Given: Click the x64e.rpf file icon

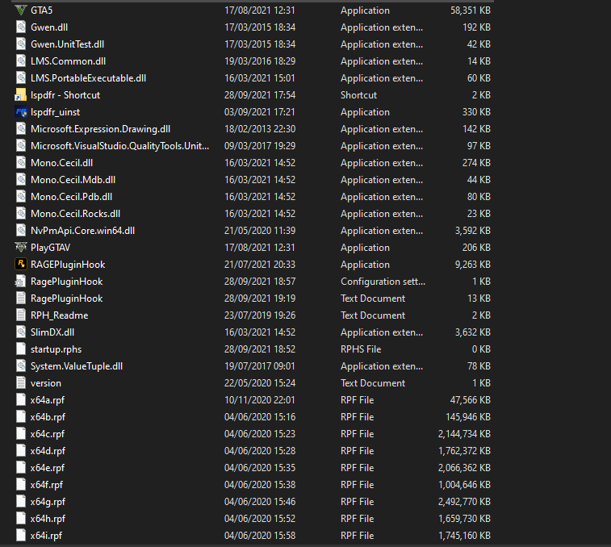Looking at the screenshot, I should pos(21,467).
